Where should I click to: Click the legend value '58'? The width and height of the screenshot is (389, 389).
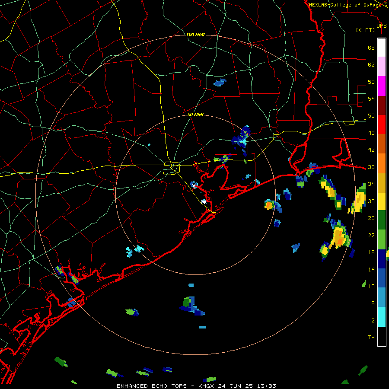pos(371,82)
